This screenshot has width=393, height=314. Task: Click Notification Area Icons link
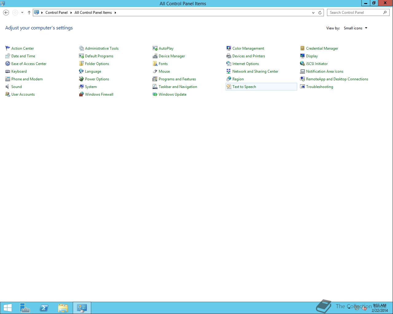pos(325,71)
